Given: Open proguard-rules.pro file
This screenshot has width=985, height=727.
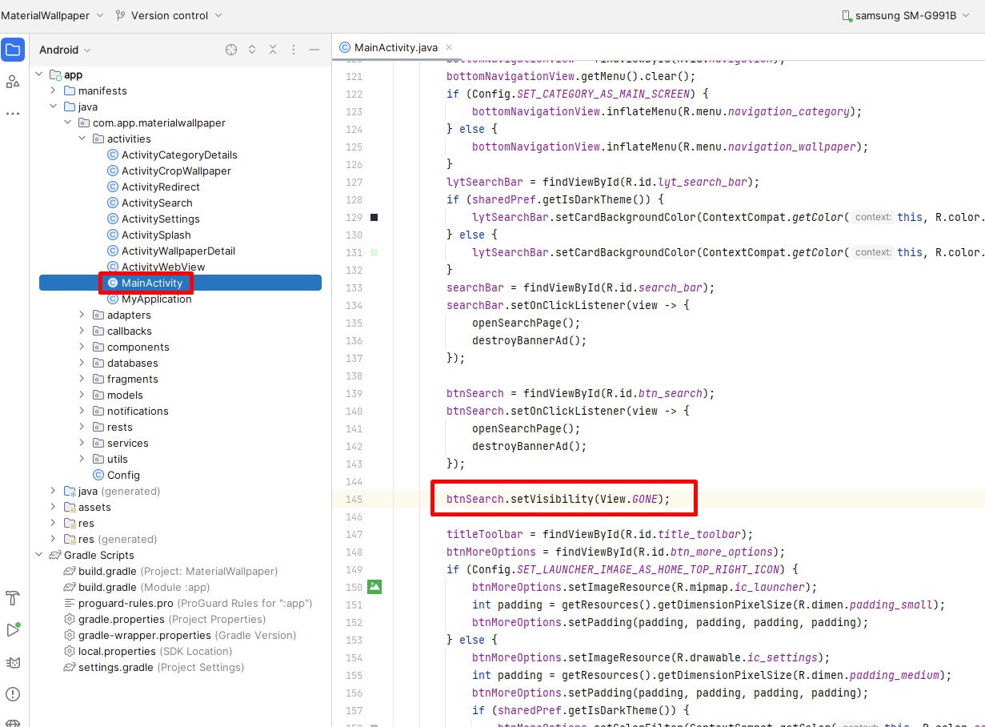Looking at the screenshot, I should pos(194,603).
